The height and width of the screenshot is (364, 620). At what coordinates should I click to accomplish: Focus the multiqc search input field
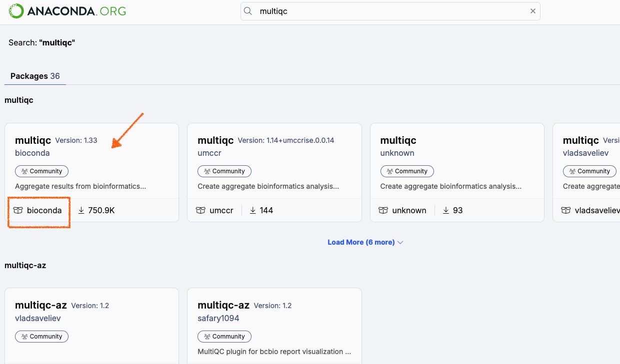pyautogui.click(x=390, y=11)
